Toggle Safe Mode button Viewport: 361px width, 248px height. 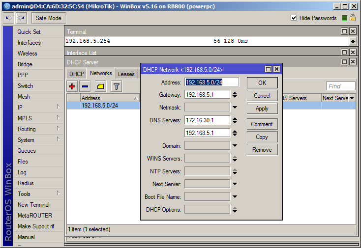(49, 18)
